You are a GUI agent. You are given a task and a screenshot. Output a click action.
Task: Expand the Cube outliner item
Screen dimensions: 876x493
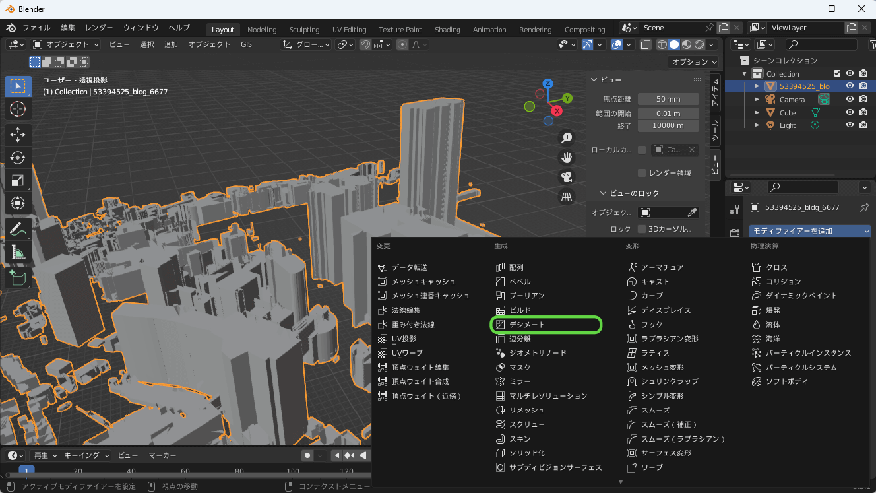coord(757,112)
